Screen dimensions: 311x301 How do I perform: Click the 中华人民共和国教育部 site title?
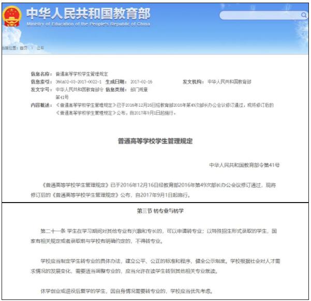(88, 13)
